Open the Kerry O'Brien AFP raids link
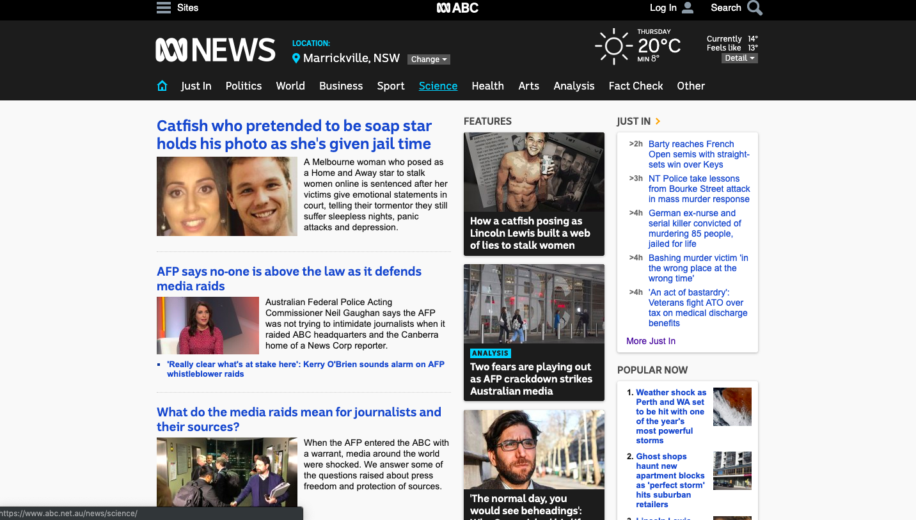The image size is (916, 520). (306, 369)
